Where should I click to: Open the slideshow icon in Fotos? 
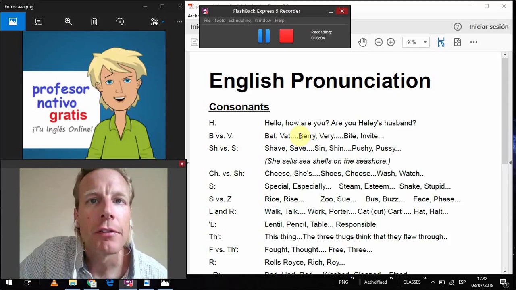38,21
